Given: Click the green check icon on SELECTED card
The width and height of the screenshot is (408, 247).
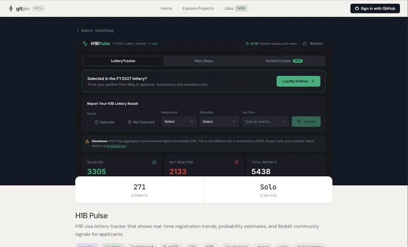Looking at the screenshot, I should (x=155, y=162).
